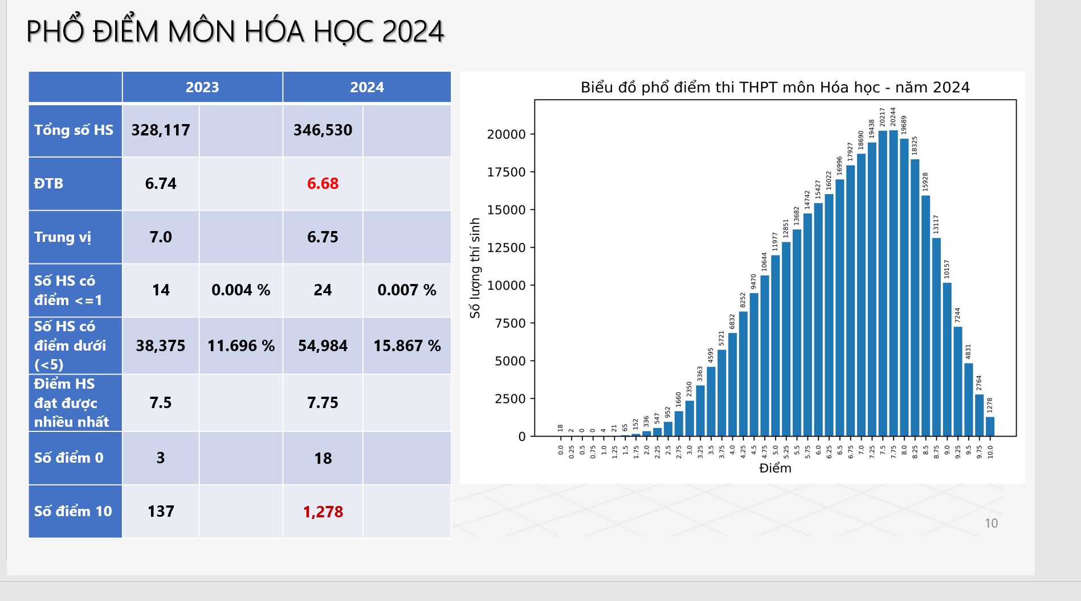1081x601 pixels.
Task: Click the chart title 'Biểu đồ phổ điểm thi THPT'
Action: pos(775,87)
